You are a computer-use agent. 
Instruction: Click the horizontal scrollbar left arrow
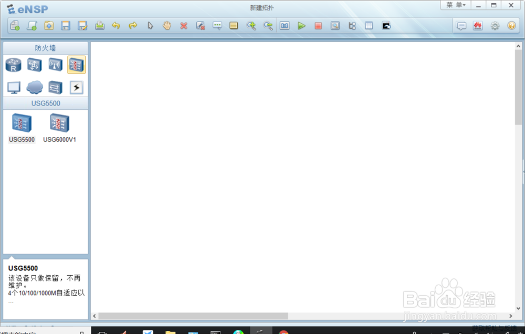point(94,316)
